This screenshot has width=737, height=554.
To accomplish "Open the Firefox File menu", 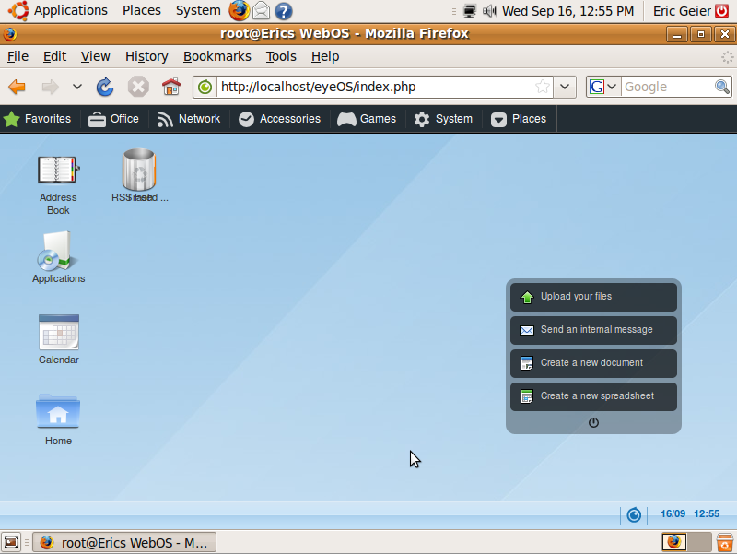I will coord(18,56).
